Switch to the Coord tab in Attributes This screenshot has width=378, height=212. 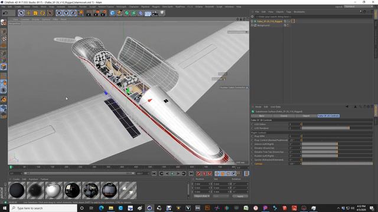point(283,116)
